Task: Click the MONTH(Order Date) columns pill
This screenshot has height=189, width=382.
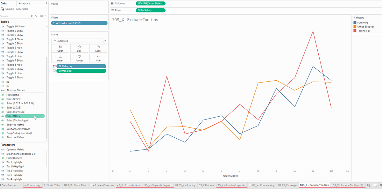Action: pos(150,4)
